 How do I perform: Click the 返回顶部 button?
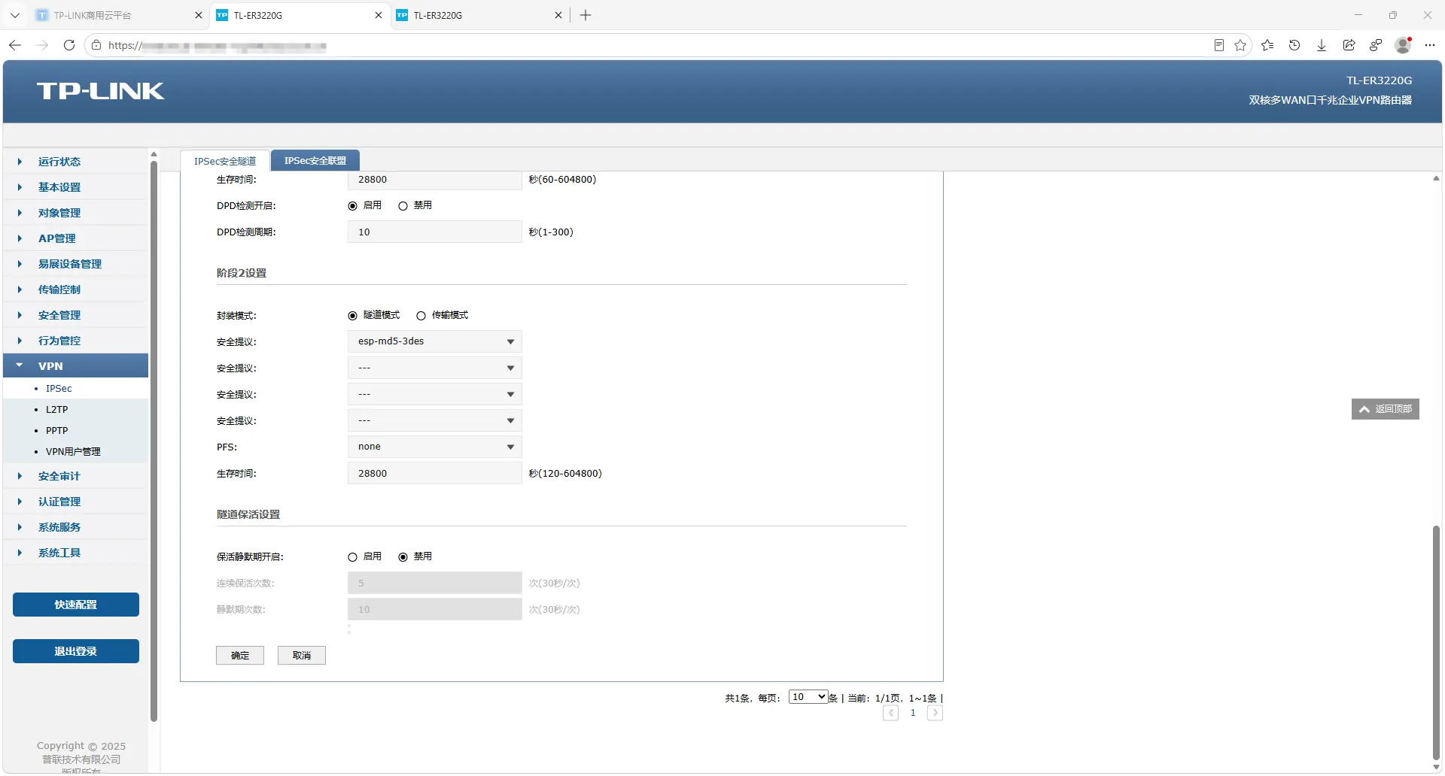(1385, 409)
